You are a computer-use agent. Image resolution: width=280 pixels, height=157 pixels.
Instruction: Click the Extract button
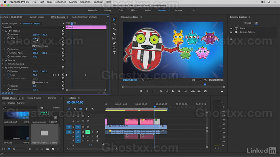[199, 91]
